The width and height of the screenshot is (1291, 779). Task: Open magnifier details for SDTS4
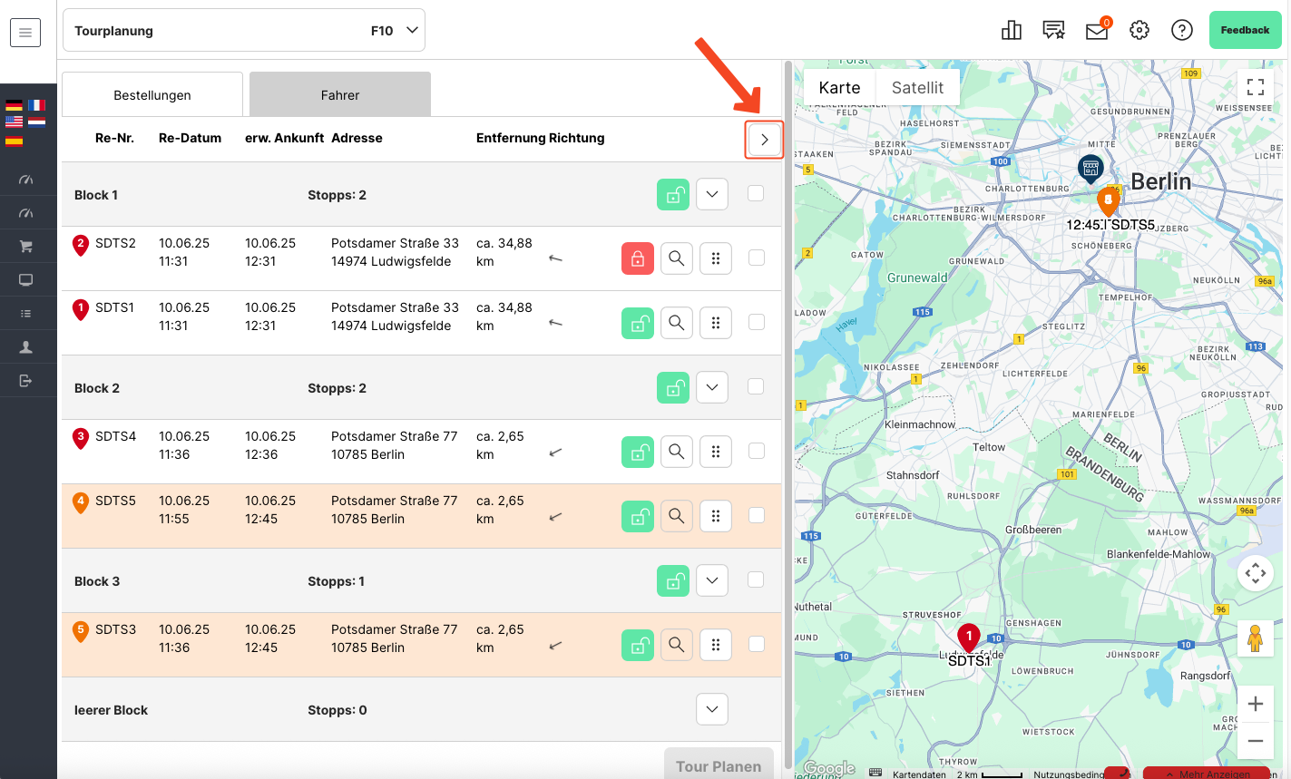[x=677, y=452]
